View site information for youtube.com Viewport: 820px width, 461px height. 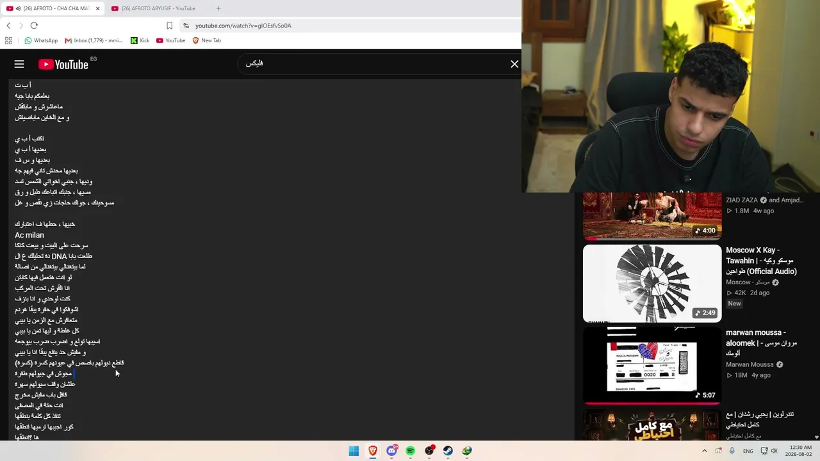pyautogui.click(x=186, y=26)
